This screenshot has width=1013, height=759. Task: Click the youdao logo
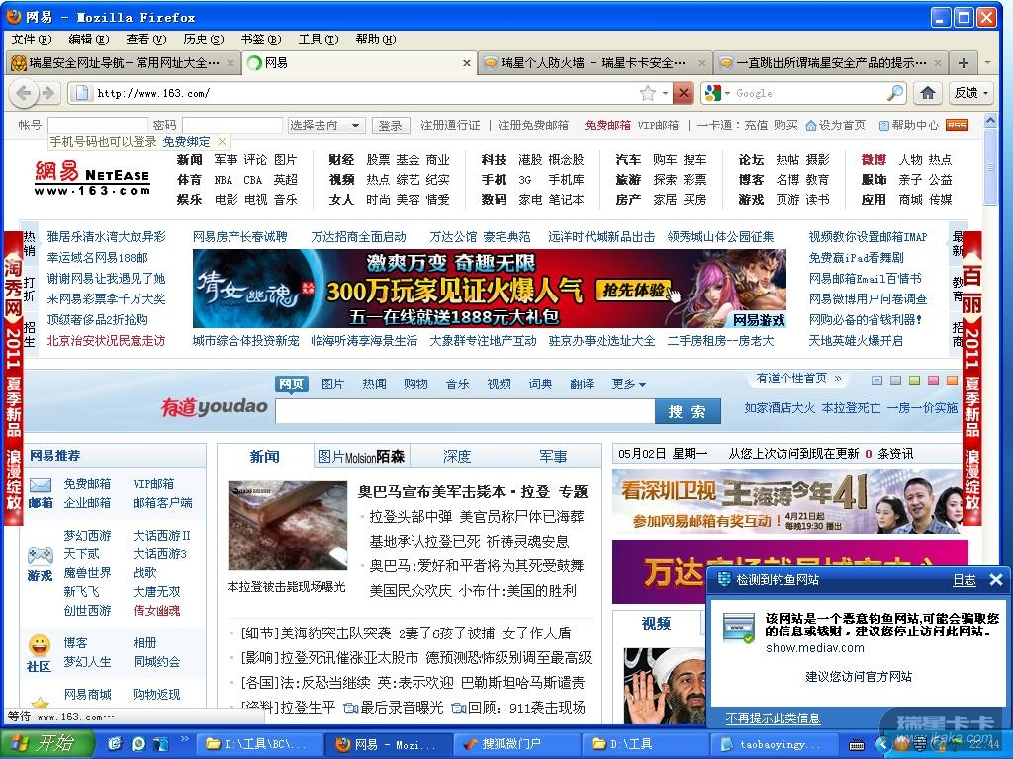[x=215, y=406]
